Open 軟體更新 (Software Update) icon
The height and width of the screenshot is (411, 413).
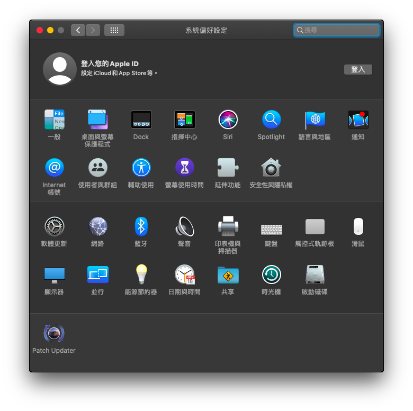[55, 227]
